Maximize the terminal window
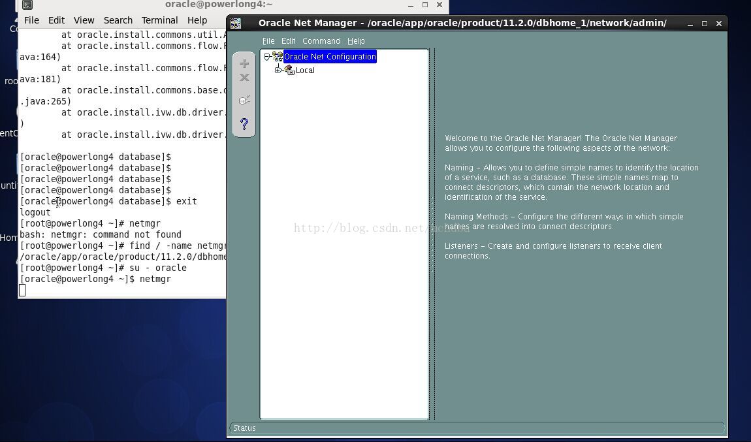The width and height of the screenshot is (751, 442). tap(425, 5)
